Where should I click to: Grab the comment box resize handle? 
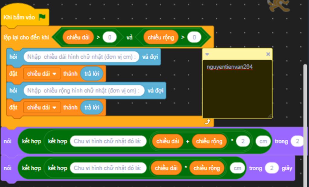pos(270,116)
